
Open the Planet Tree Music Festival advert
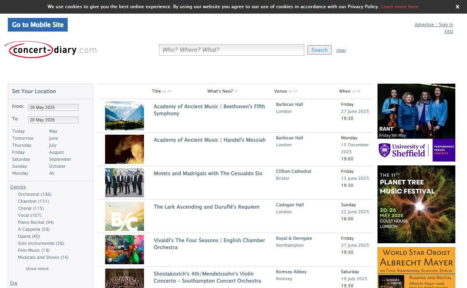point(416,204)
